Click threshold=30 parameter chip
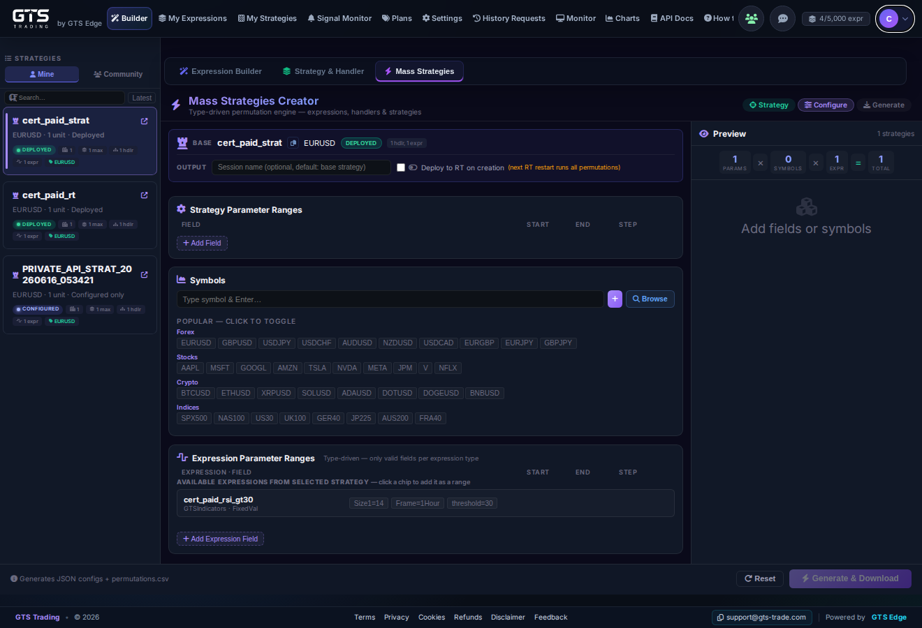 [x=472, y=503]
